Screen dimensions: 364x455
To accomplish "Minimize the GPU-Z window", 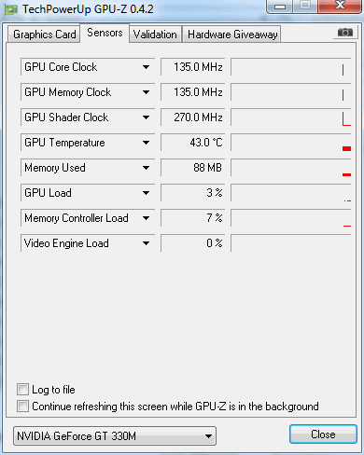I will click(280, 7).
